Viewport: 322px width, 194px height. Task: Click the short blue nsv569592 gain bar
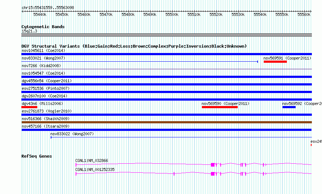point(289,107)
